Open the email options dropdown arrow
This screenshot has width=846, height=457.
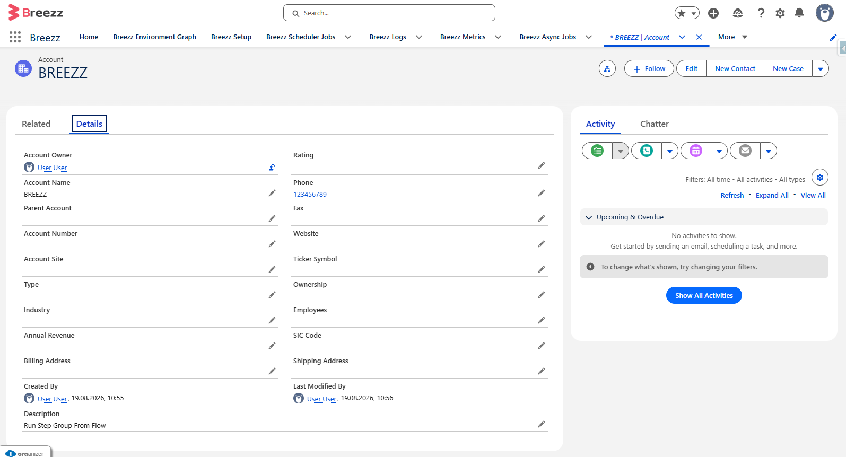coord(769,151)
